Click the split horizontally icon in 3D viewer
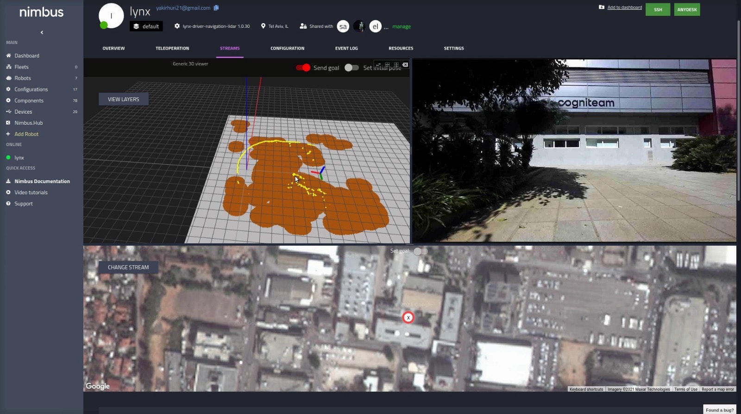 coord(387,64)
